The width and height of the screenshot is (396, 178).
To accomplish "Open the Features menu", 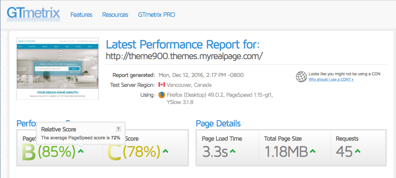I will pos(81,15).
